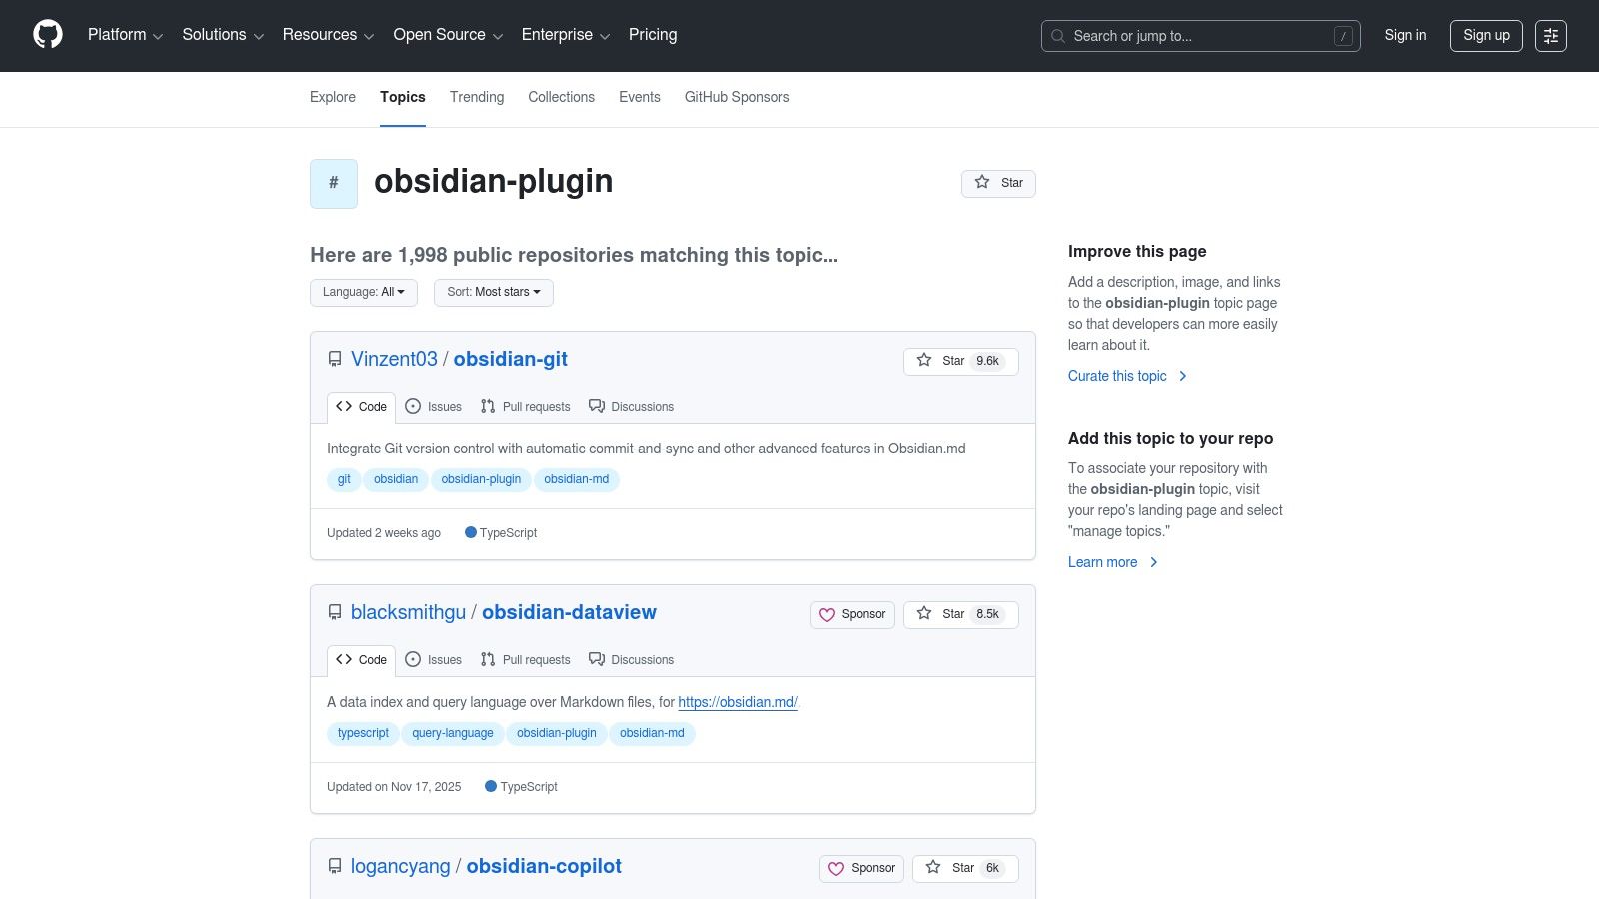Image resolution: width=1599 pixels, height=899 pixels.
Task: Open the appearance settings icon in header
Action: 1550,36
